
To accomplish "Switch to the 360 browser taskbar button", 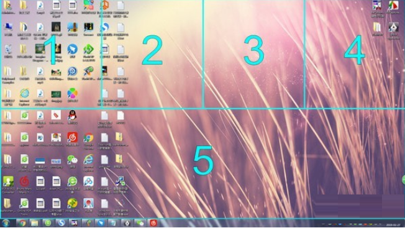I will (x=48, y=223).
